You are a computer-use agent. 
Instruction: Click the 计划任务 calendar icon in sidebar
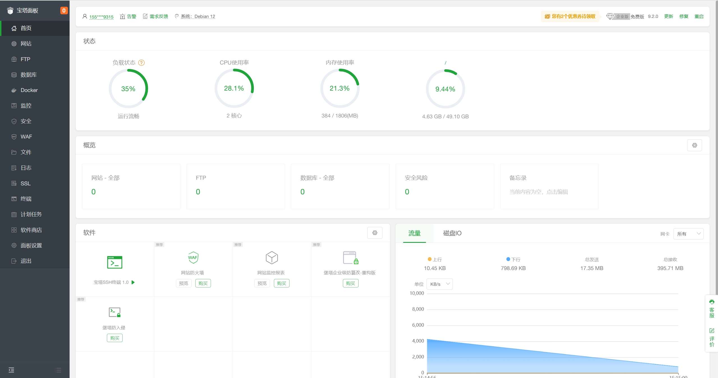click(14, 214)
